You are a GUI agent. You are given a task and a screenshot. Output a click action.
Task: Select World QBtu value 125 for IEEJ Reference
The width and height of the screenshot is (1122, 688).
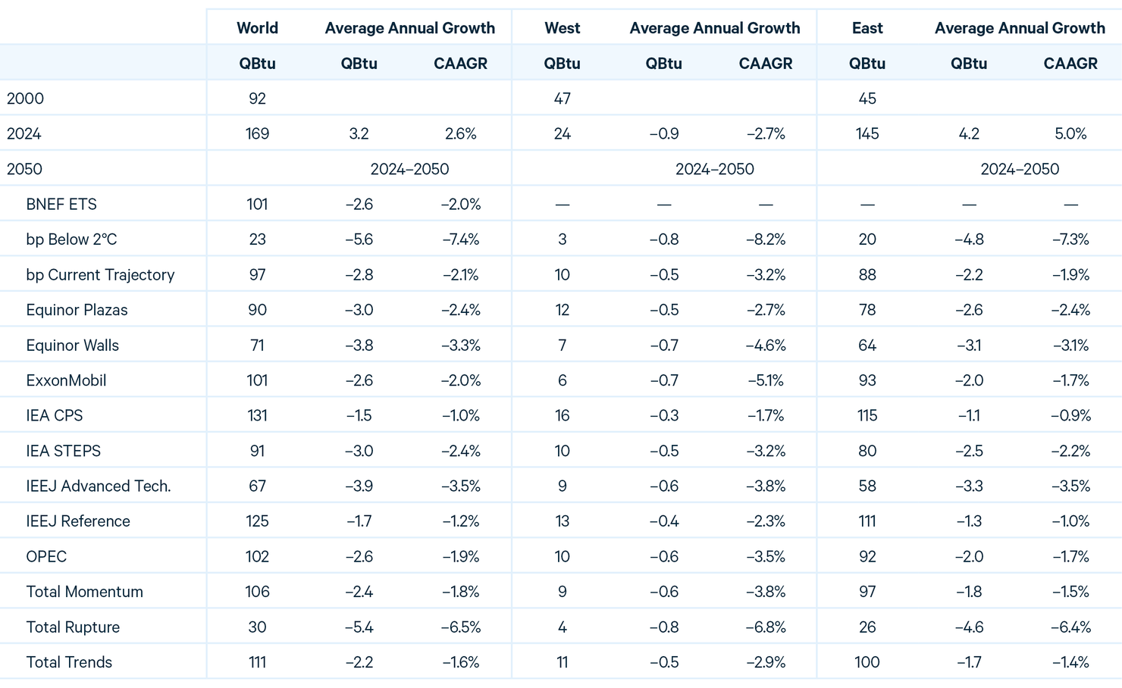coord(257,521)
